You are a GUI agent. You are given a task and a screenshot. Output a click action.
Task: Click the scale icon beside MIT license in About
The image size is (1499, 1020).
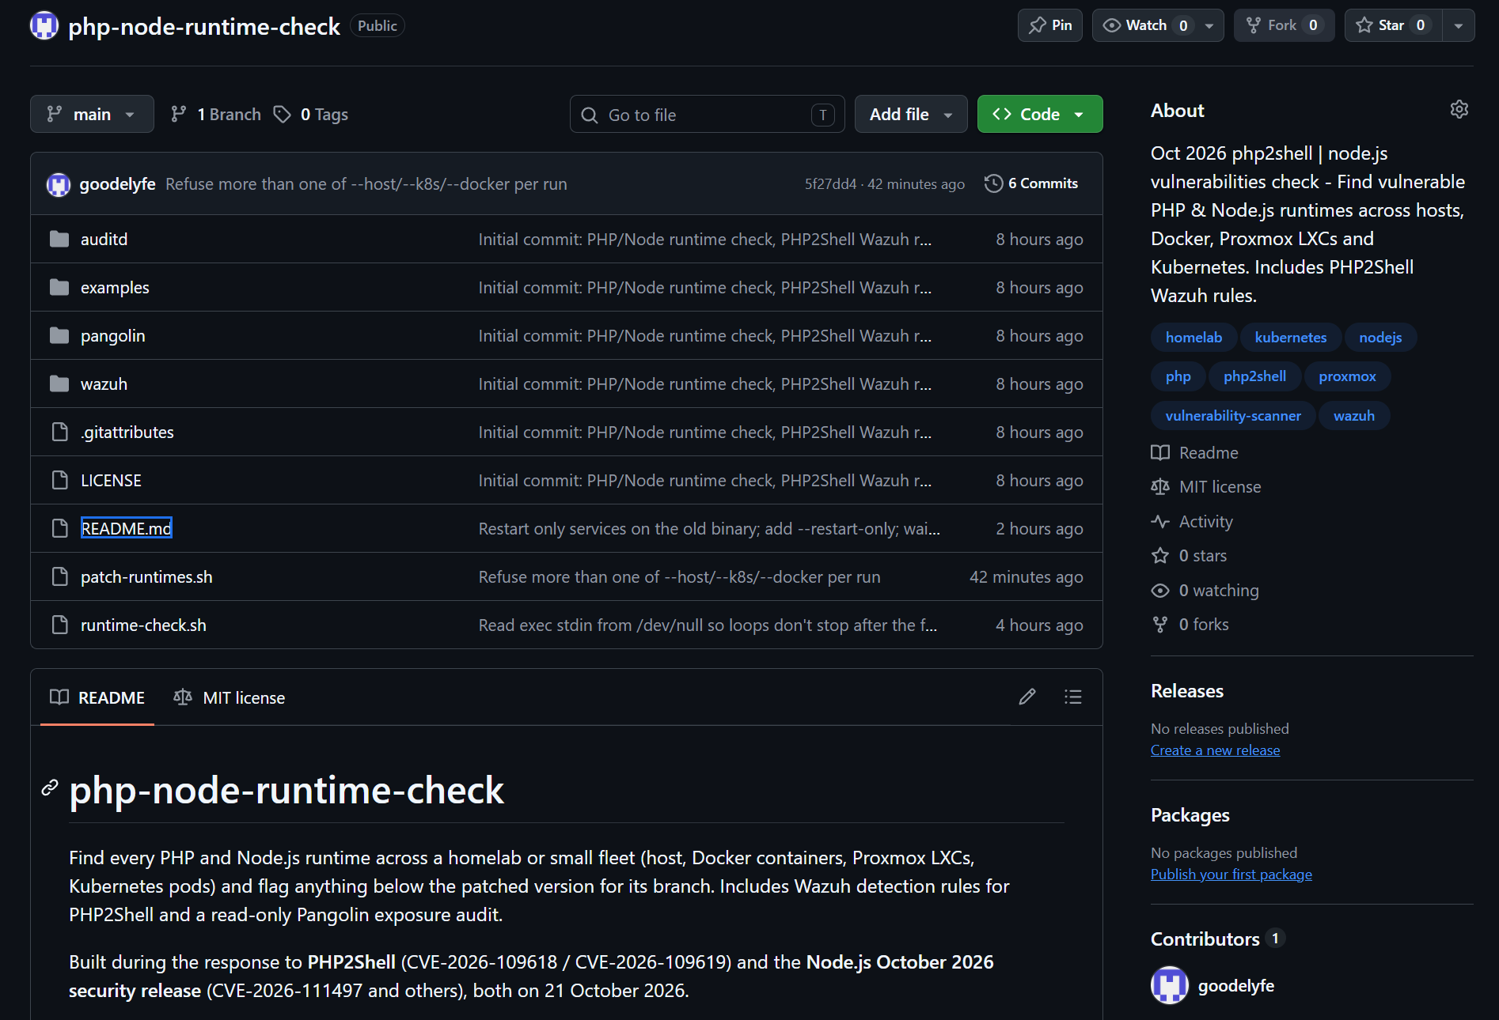[x=1160, y=487]
